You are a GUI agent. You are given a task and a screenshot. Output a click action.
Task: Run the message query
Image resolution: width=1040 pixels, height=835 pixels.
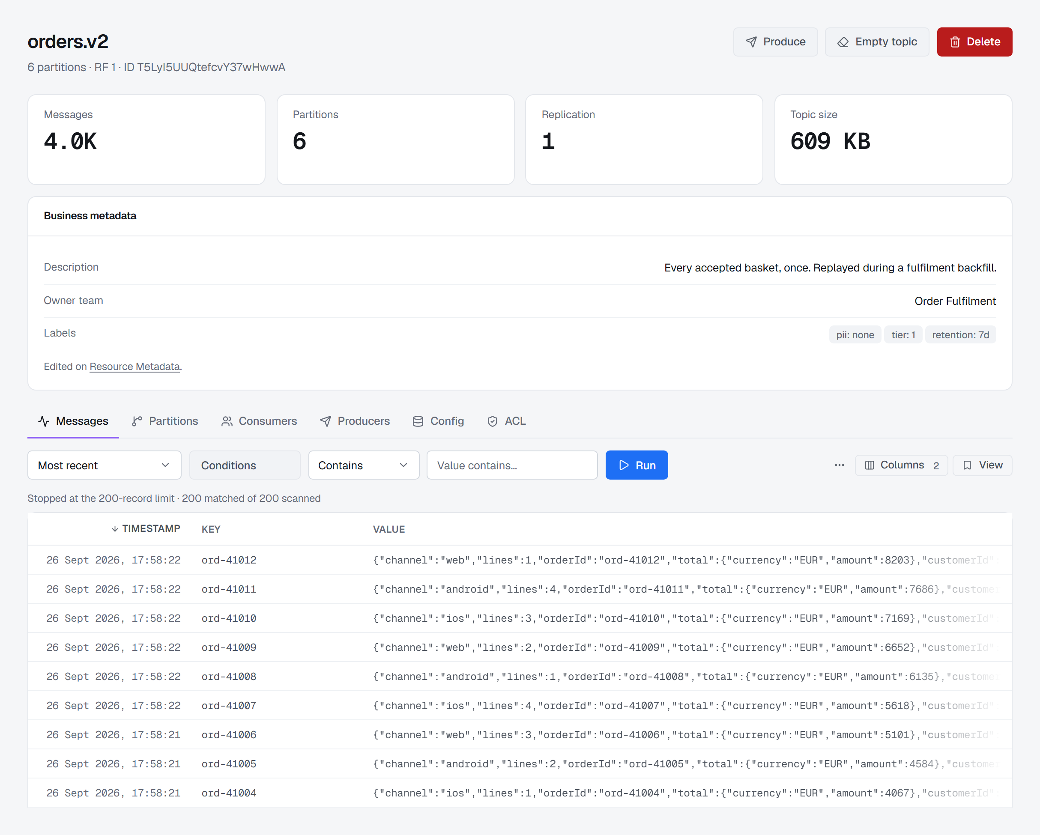click(x=636, y=465)
